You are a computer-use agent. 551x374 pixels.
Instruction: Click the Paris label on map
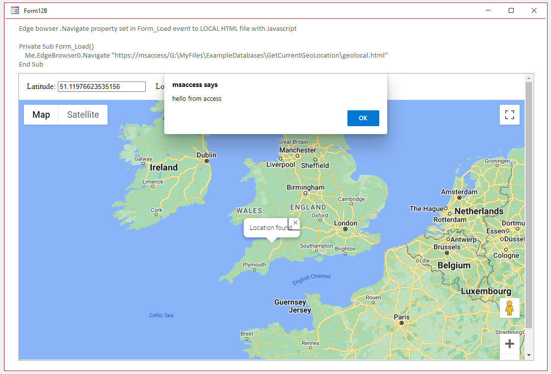click(x=402, y=317)
